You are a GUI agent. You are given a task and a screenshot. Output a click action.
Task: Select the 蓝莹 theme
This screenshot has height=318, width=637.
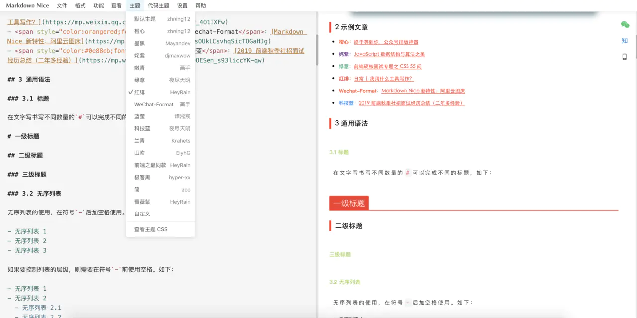(160, 116)
